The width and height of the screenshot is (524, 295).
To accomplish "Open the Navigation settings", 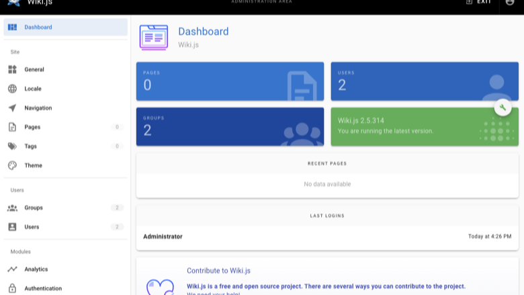I will pyautogui.click(x=66, y=108).
